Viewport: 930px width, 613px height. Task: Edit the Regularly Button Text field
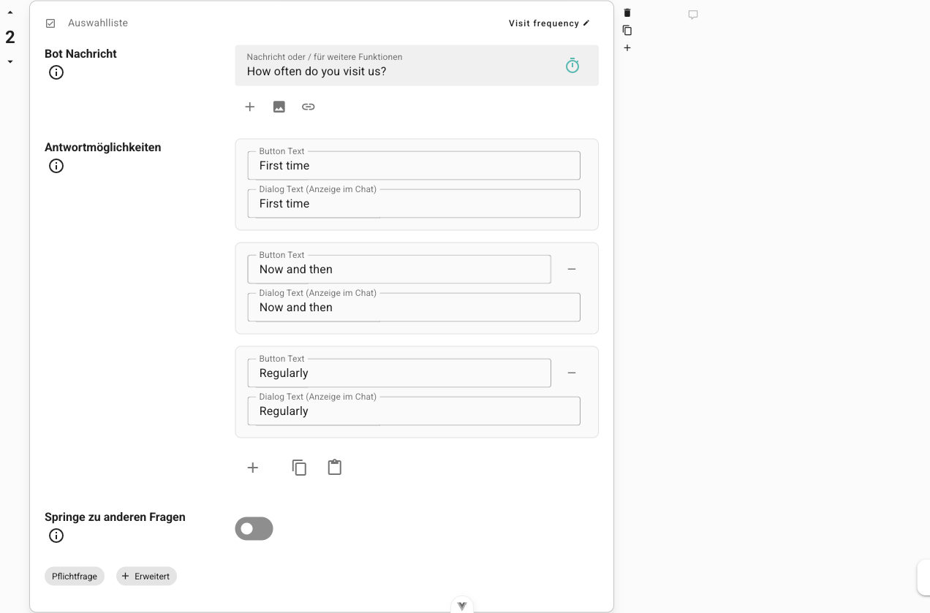click(399, 373)
